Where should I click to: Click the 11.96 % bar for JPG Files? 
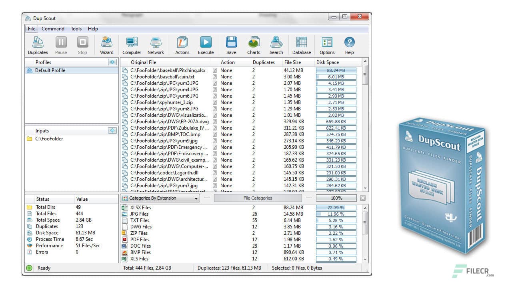click(x=336, y=214)
